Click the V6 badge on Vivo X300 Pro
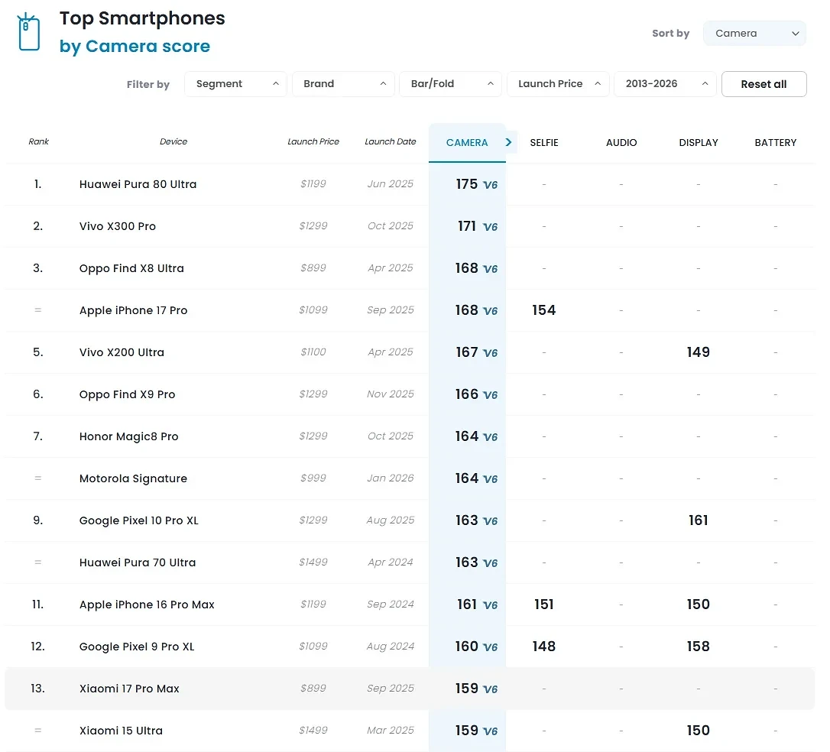Viewport: 830px width, 752px height. [x=490, y=227]
